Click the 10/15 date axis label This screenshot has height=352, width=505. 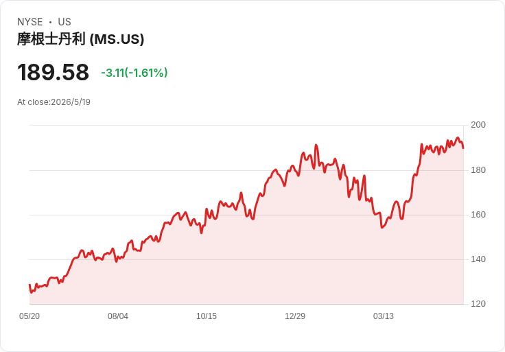click(x=207, y=316)
